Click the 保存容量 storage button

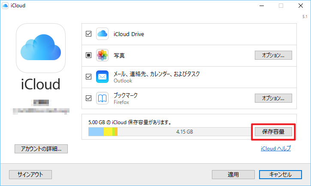click(273, 131)
